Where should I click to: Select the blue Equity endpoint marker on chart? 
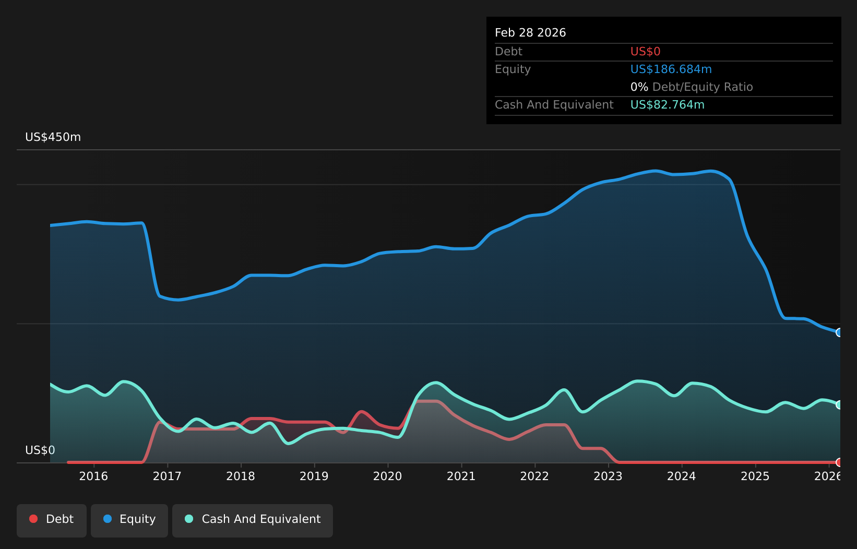pyautogui.click(x=839, y=332)
